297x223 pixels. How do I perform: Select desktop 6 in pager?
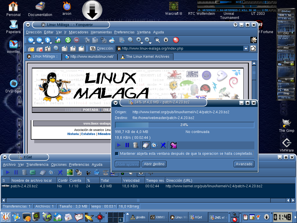[120, 220]
